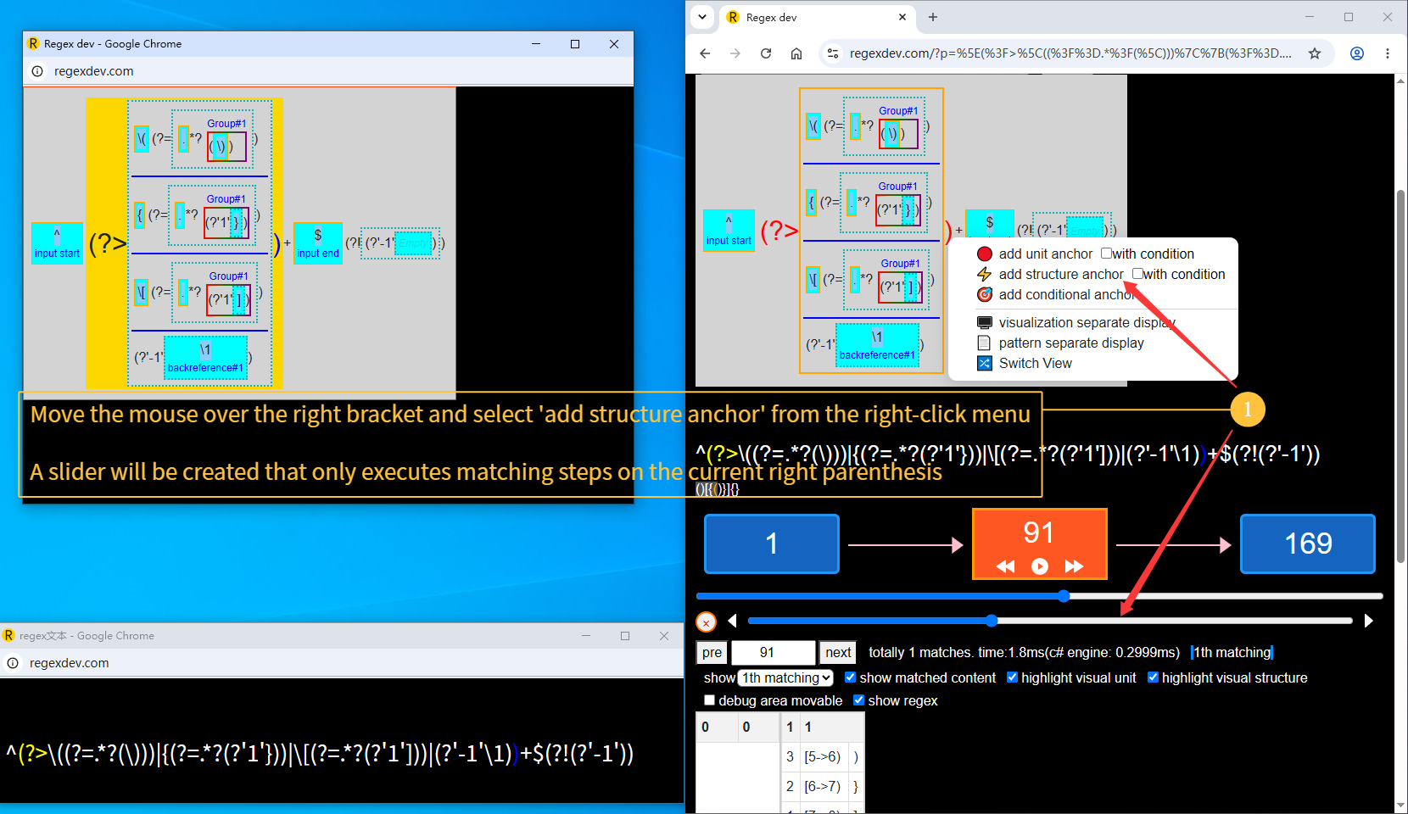This screenshot has height=814, width=1408.
Task: Click the Switch View icon
Action: point(985,363)
